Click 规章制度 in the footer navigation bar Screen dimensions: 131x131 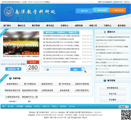click(x=28, y=106)
